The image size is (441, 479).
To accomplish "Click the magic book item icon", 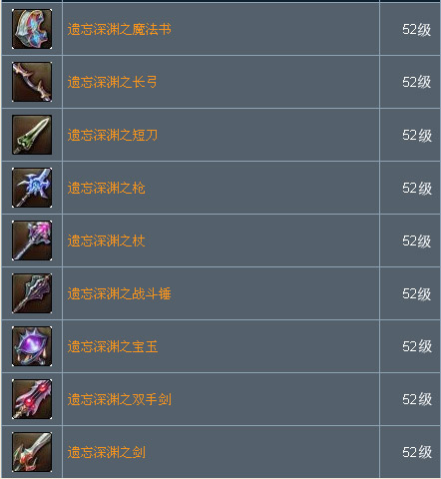I will tap(32, 29).
